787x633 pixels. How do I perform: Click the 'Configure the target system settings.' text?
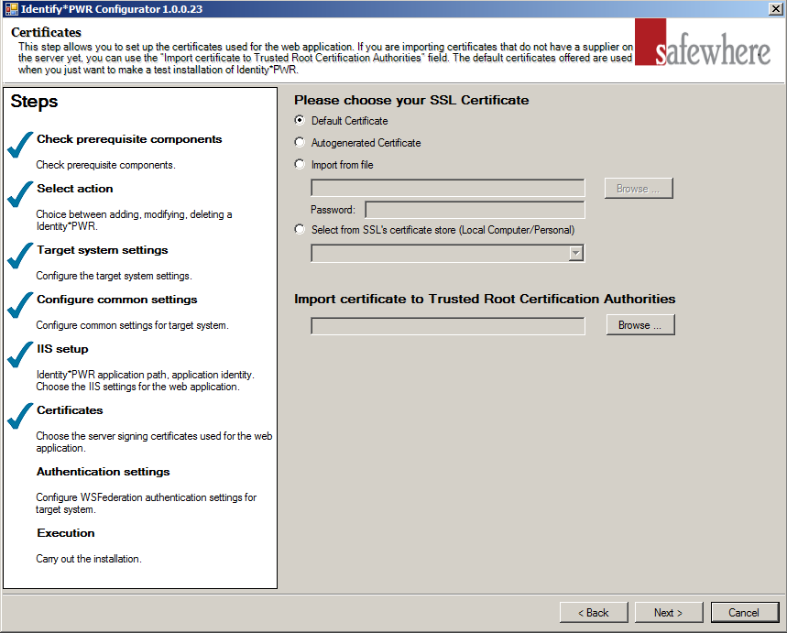[114, 276]
